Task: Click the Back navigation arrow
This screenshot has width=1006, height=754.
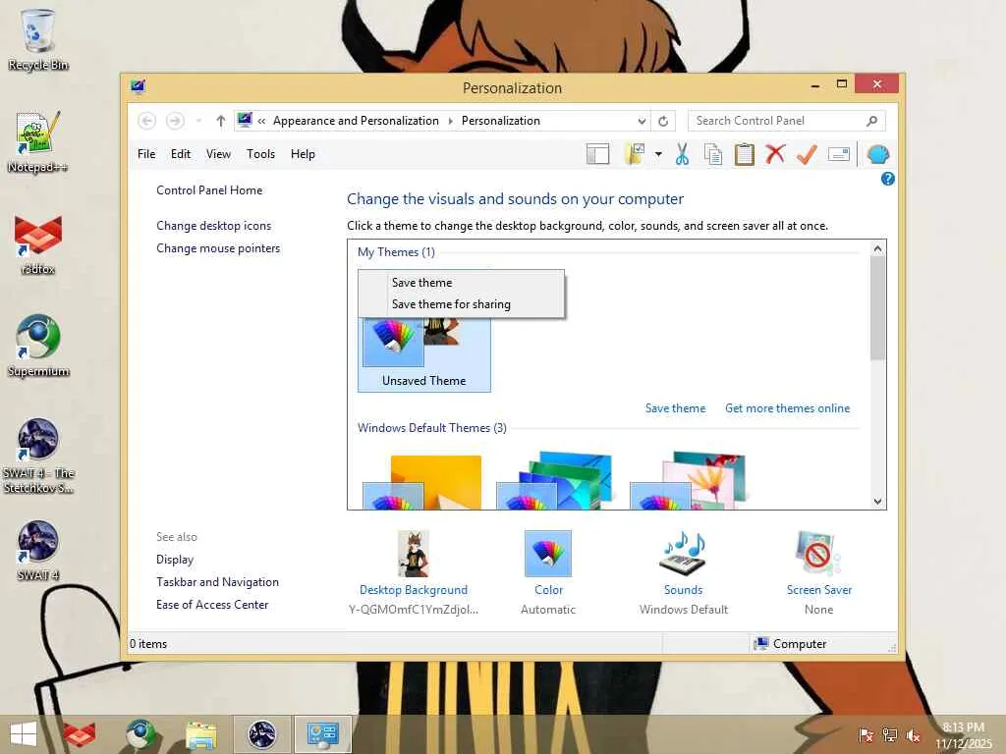Action: click(147, 121)
